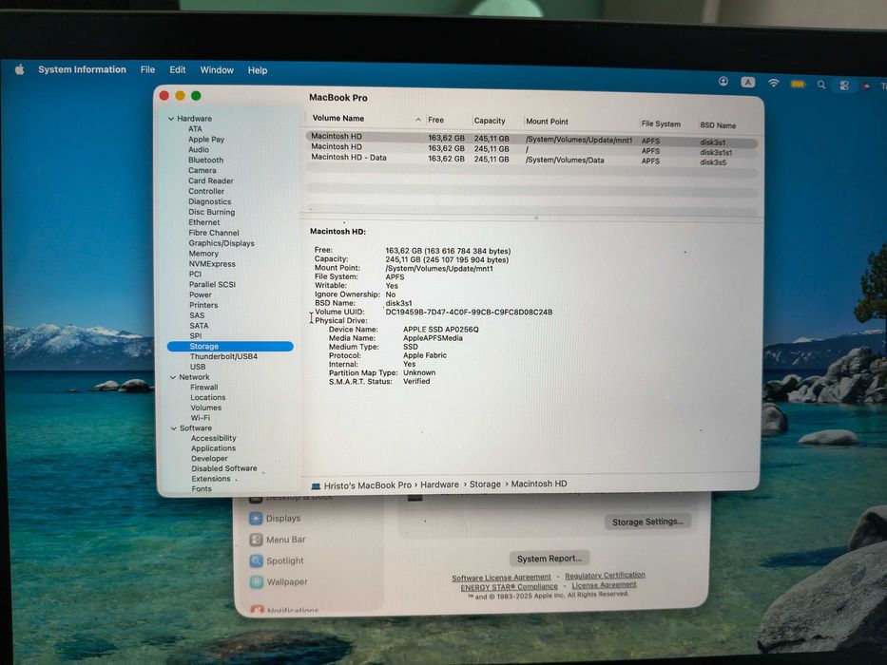
Task: Collapse the Network section
Action: 173,377
